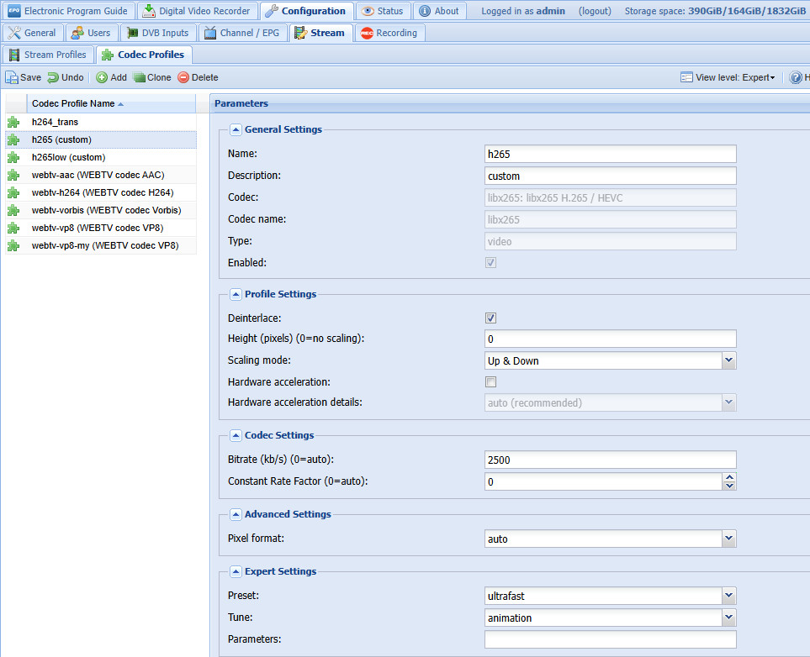Open the Tune dropdown showing animation
This screenshot has height=657, width=810.
[x=728, y=618]
